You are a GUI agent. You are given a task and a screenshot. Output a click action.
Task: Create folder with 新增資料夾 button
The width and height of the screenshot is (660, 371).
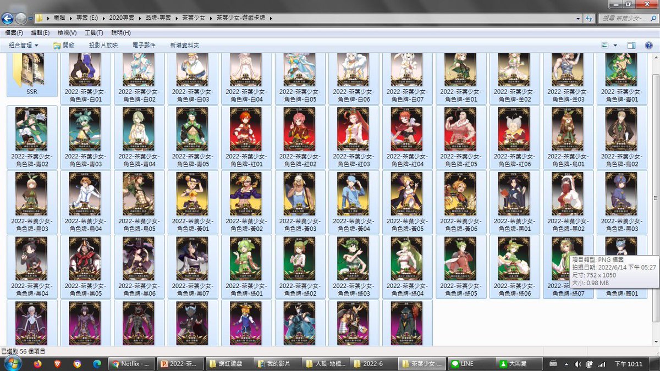tap(185, 45)
